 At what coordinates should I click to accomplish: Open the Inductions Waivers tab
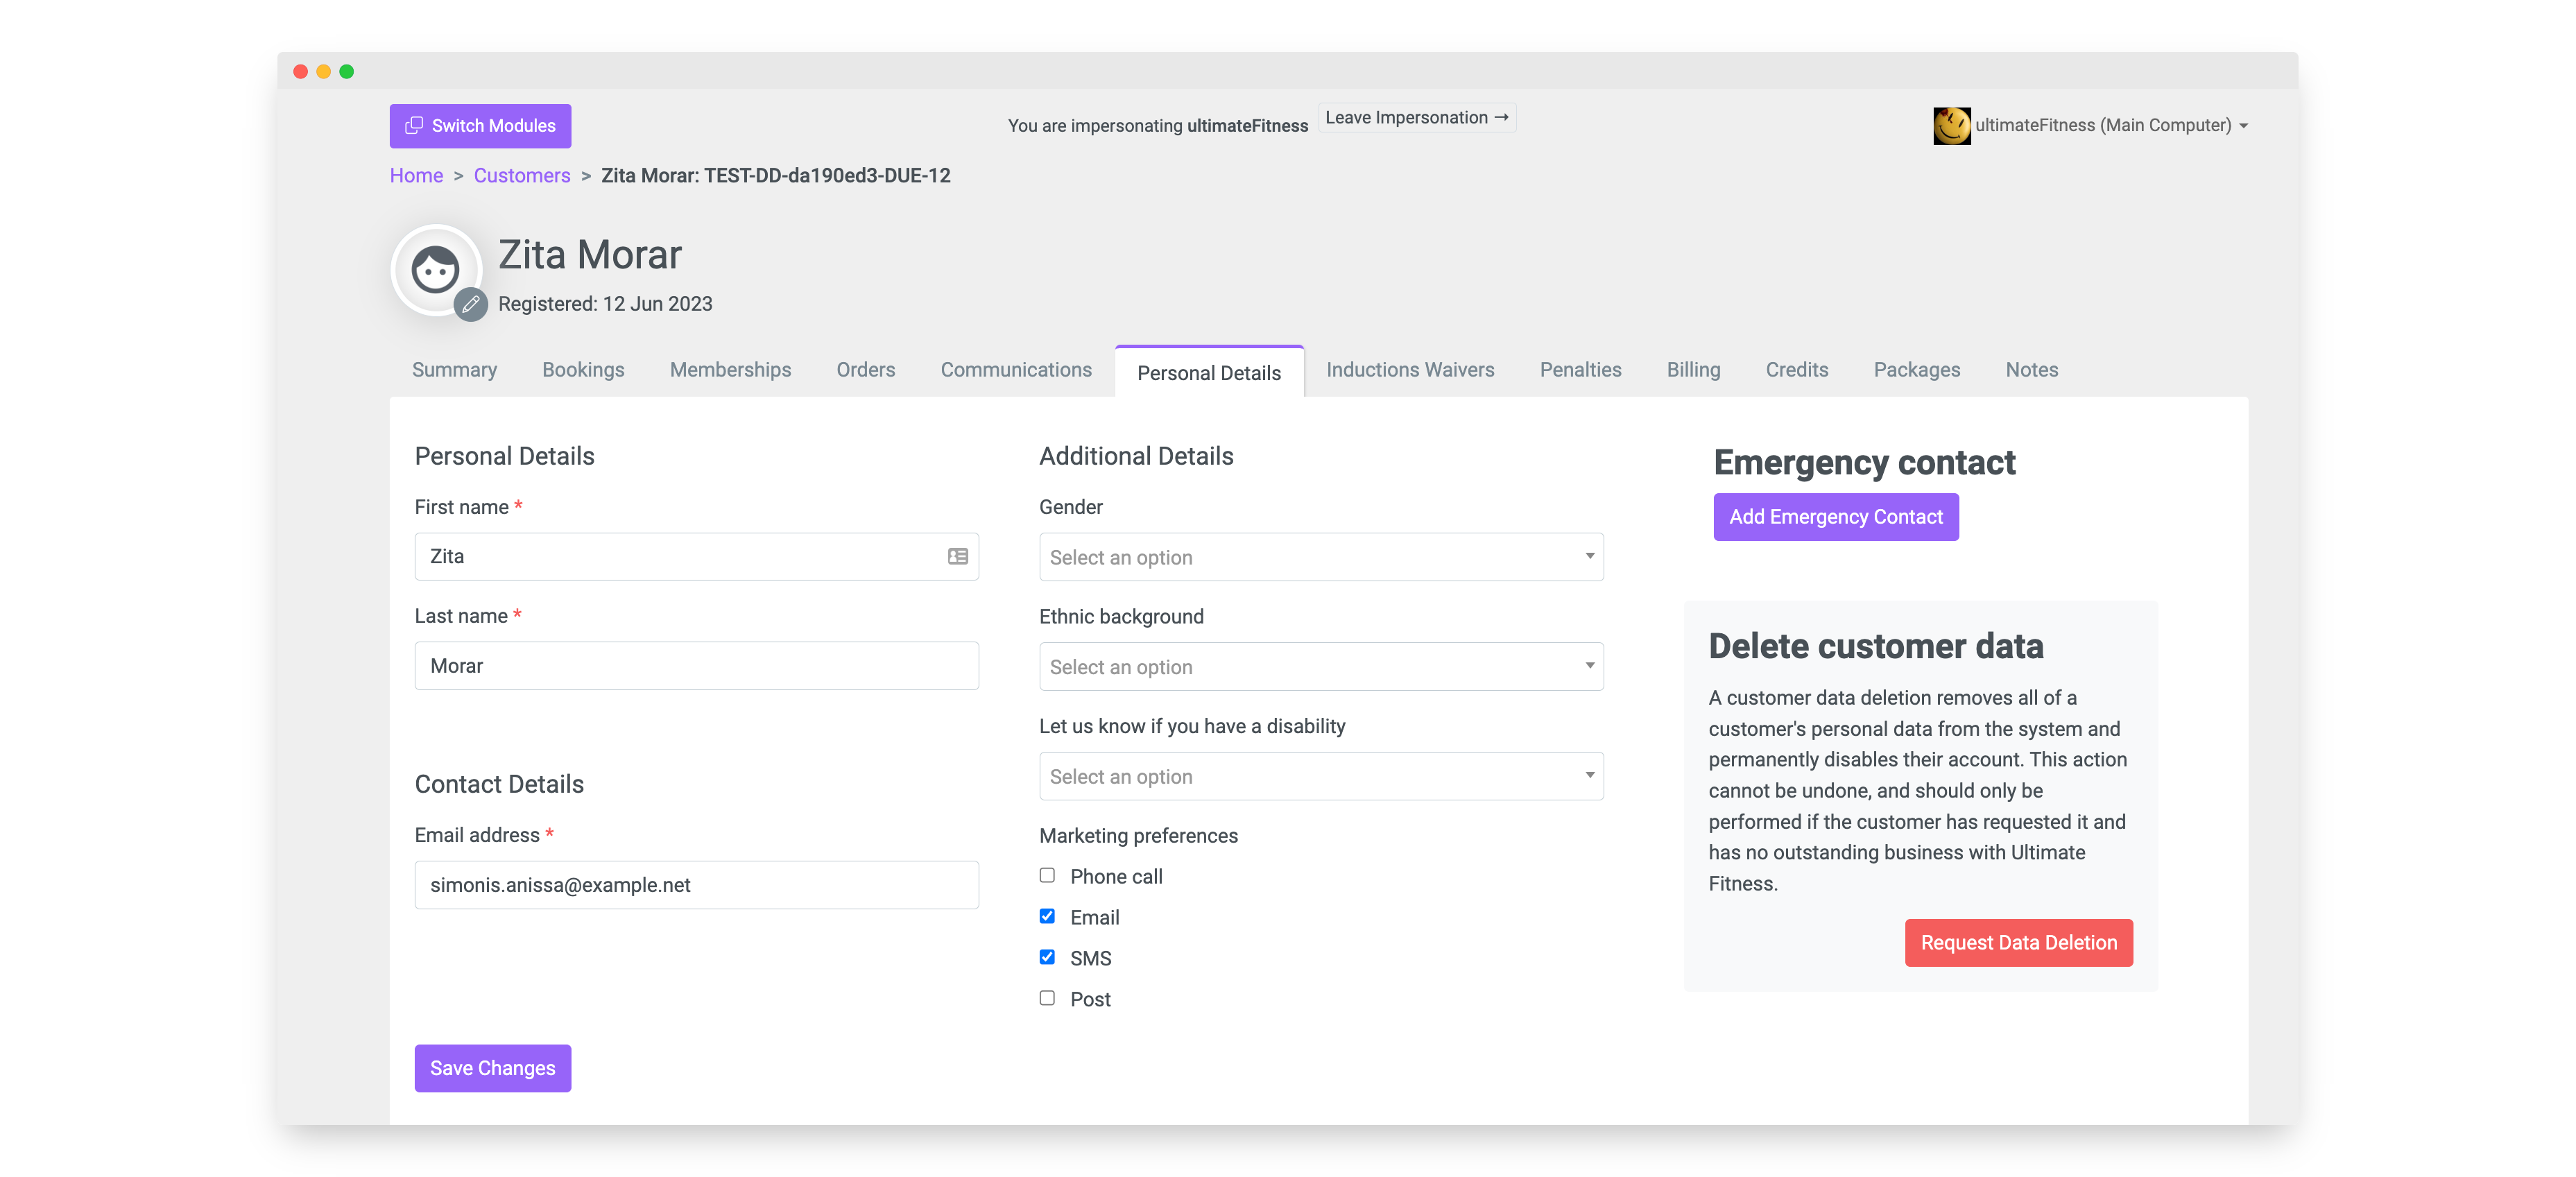click(x=1410, y=370)
